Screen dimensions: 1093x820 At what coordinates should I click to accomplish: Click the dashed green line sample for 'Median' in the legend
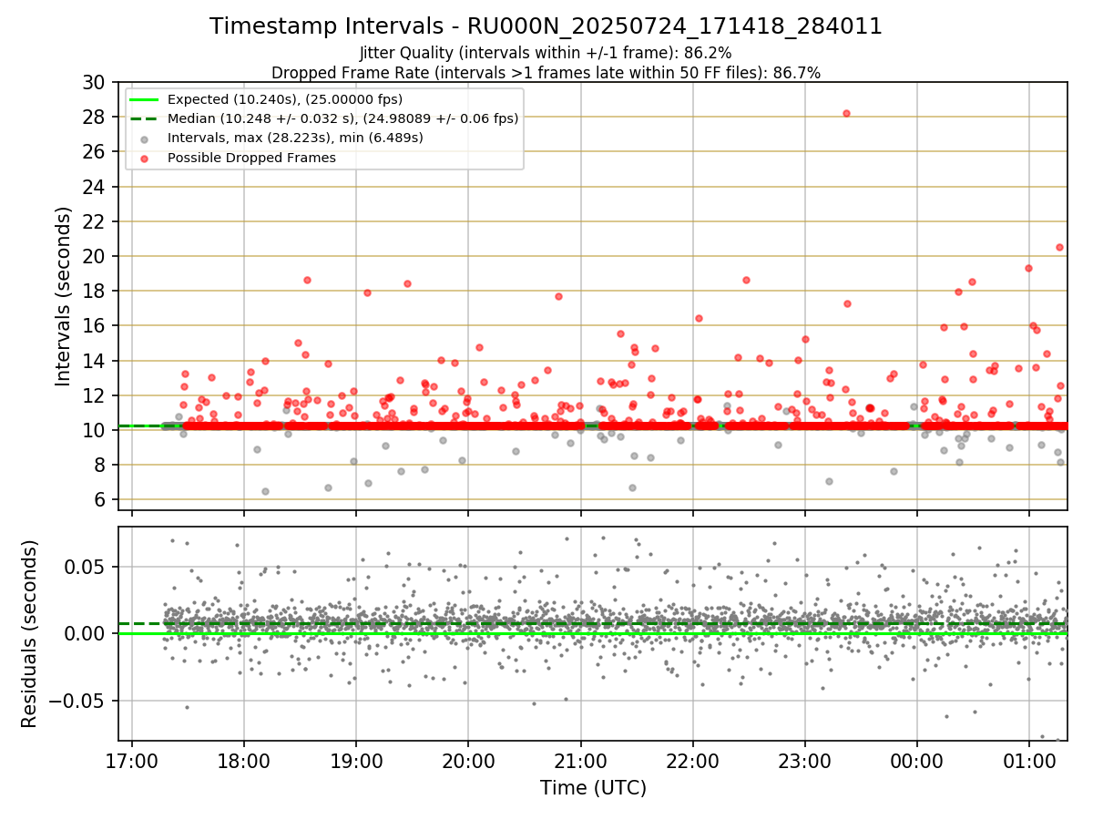[145, 118]
